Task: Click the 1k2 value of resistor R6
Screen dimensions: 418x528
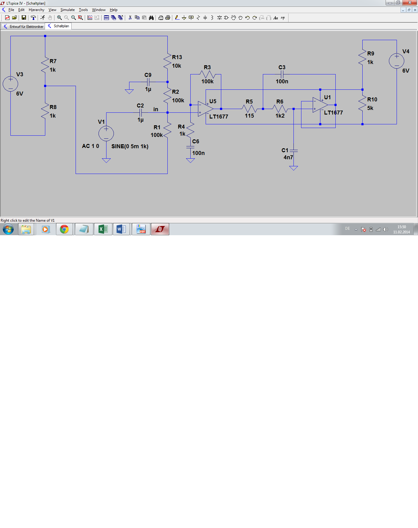Action: [280, 116]
